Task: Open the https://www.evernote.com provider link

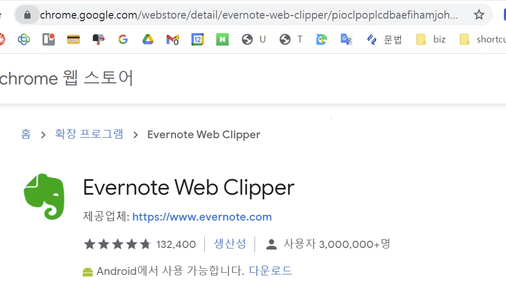Action: coord(202,217)
